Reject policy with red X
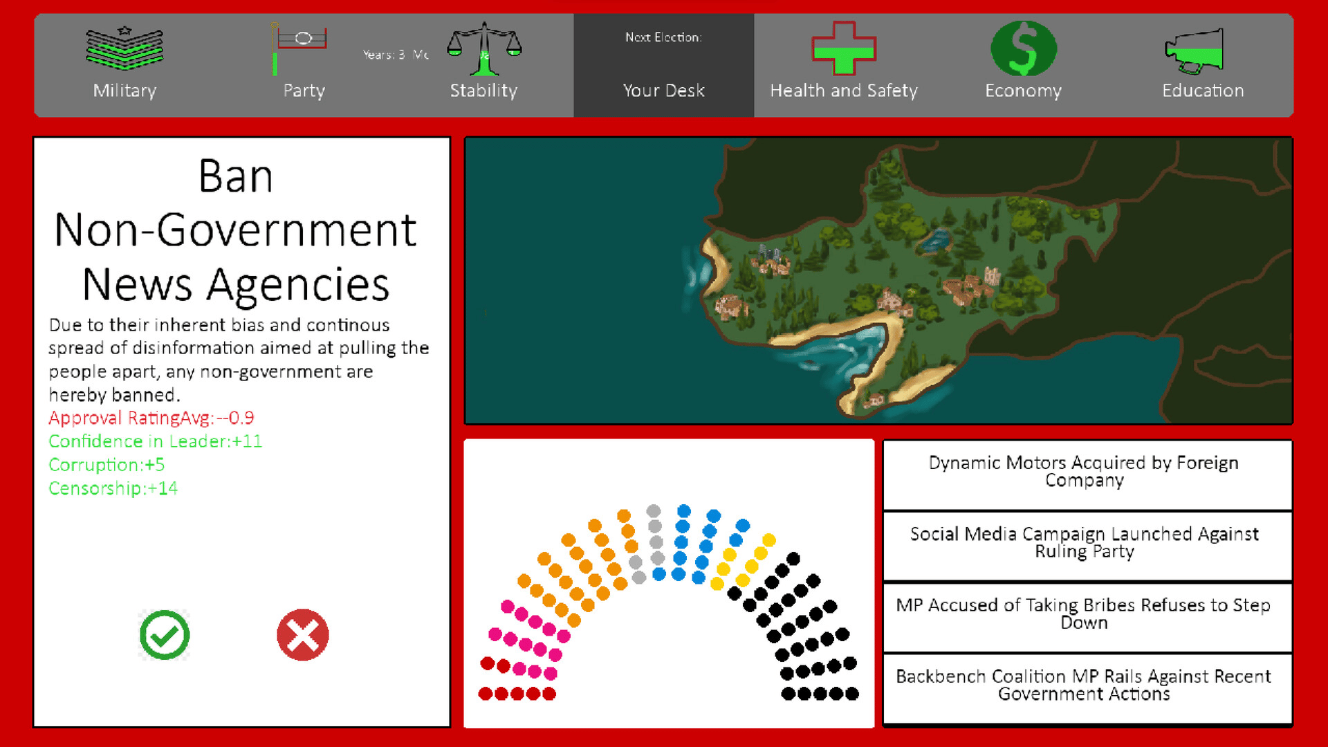The image size is (1328, 747). coord(302,635)
